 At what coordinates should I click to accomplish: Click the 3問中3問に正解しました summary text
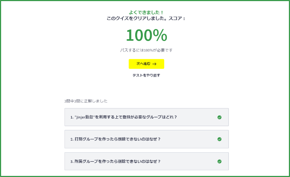(86, 101)
